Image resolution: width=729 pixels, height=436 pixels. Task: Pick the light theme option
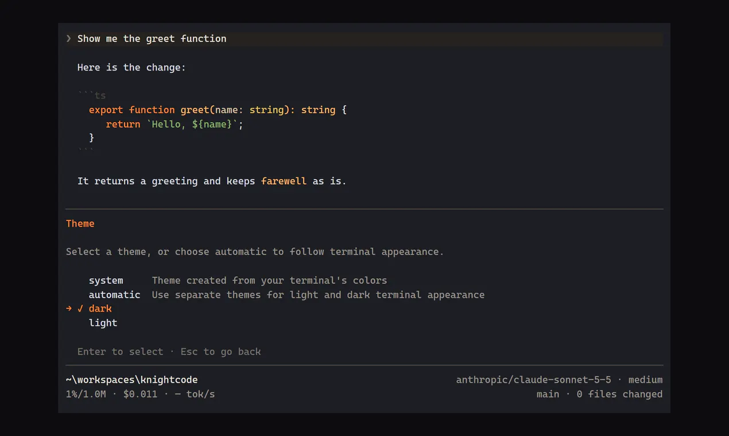[103, 323]
